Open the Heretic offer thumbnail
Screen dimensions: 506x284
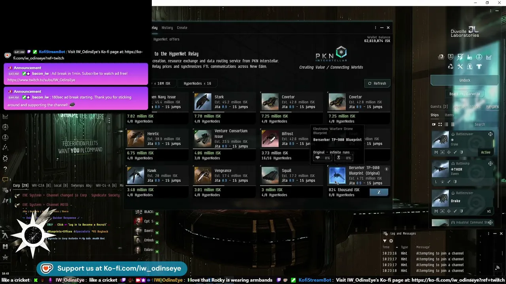pos(136,138)
